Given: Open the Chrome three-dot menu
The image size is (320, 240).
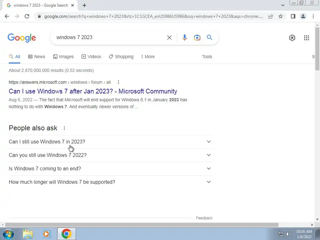Looking at the screenshot, I should coord(313,16).
